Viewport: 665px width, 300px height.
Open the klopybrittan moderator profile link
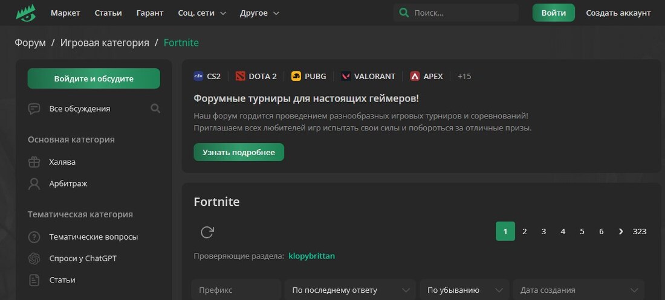coord(312,256)
